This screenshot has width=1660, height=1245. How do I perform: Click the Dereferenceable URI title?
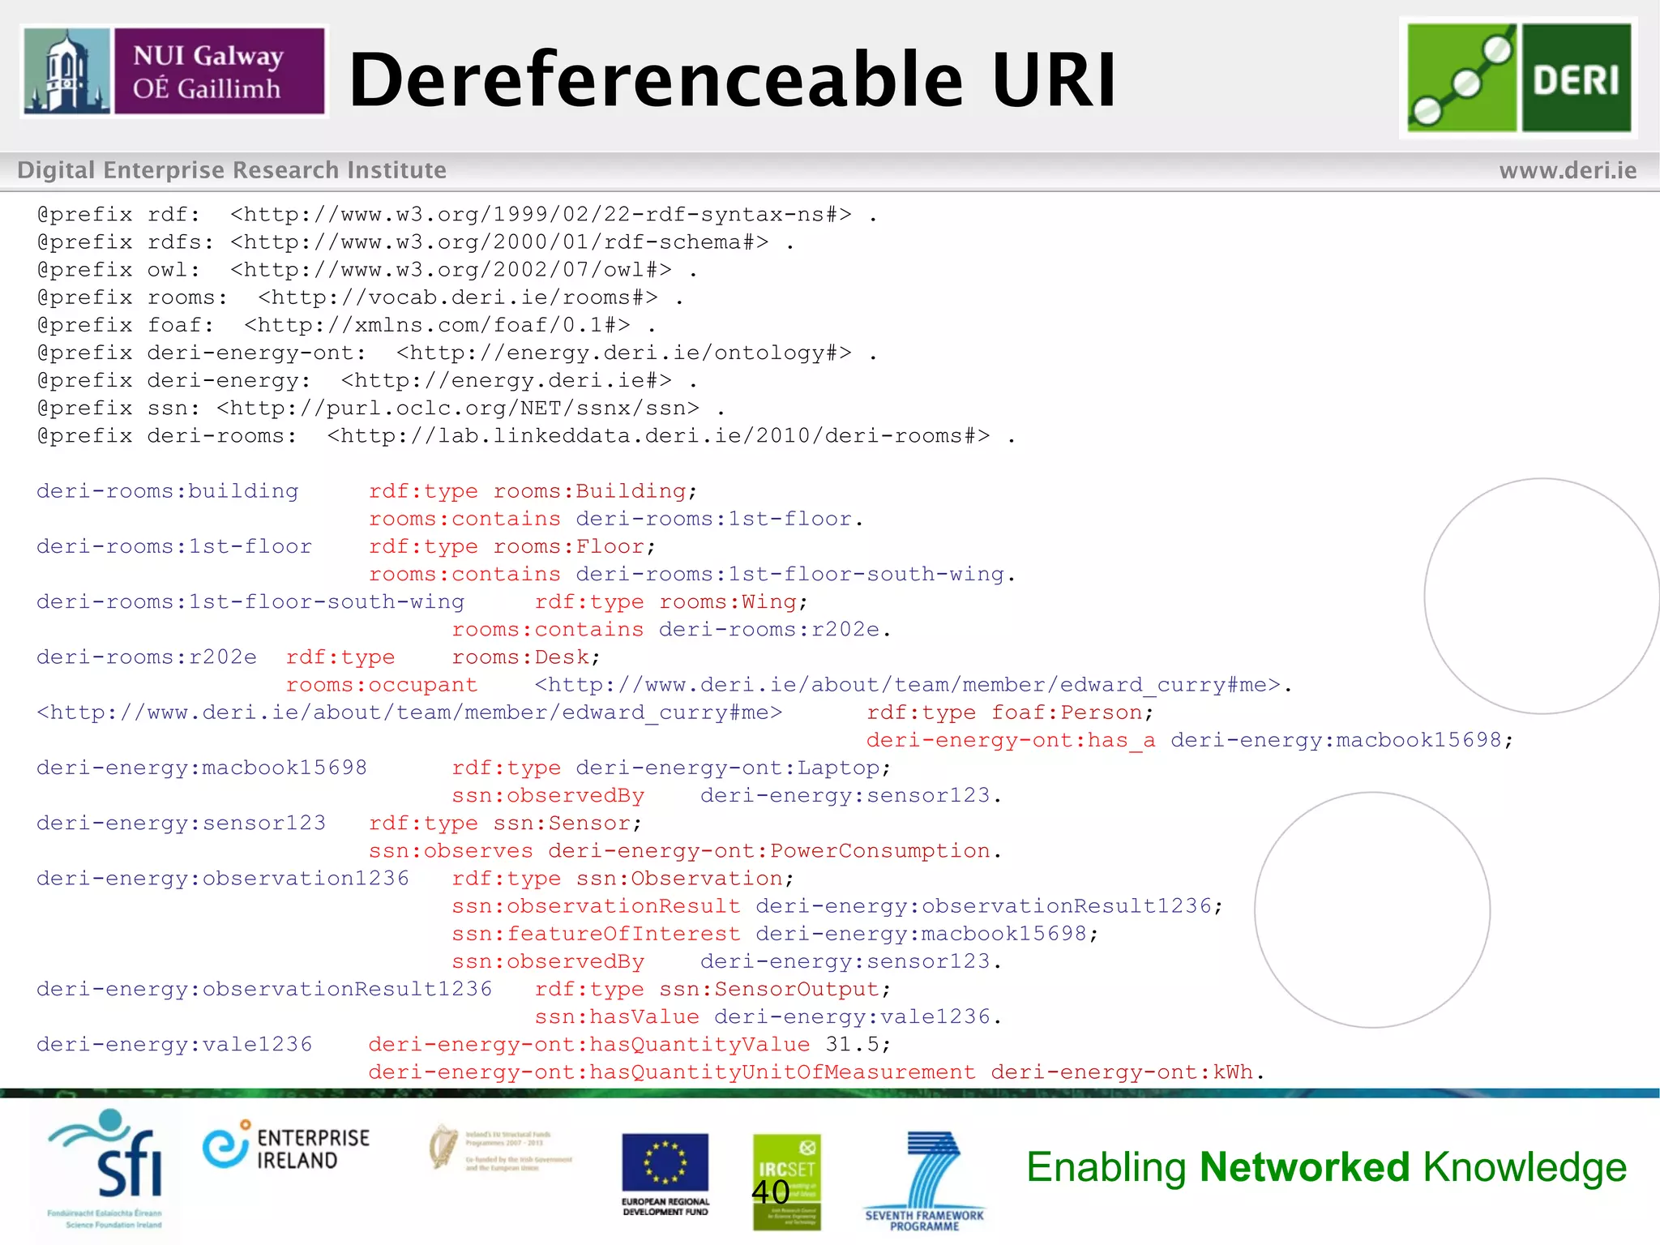[733, 79]
